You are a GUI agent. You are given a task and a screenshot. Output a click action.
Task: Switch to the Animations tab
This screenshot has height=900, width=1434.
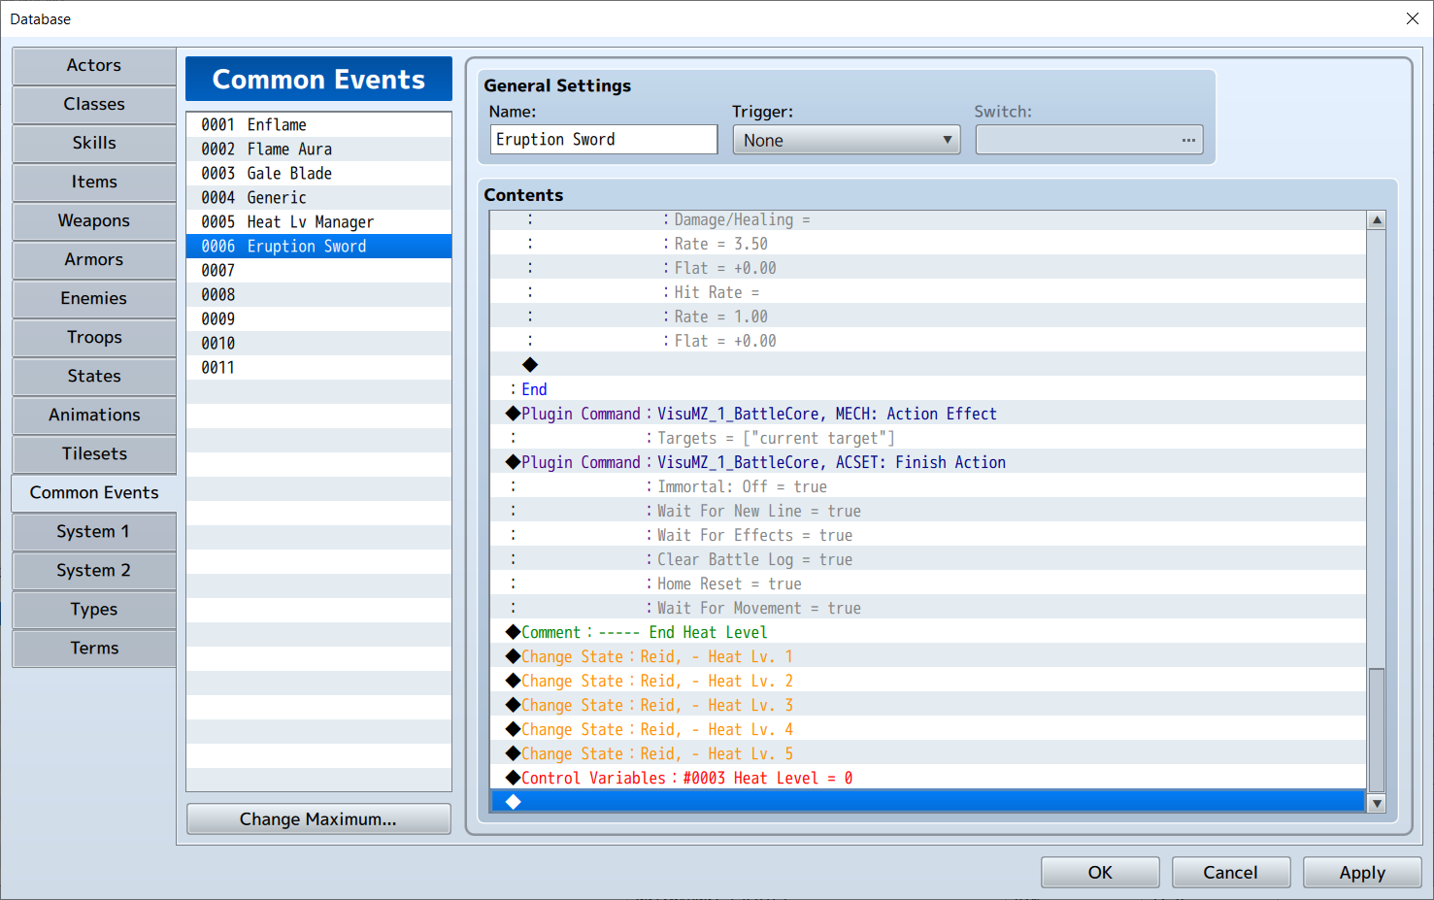click(94, 415)
